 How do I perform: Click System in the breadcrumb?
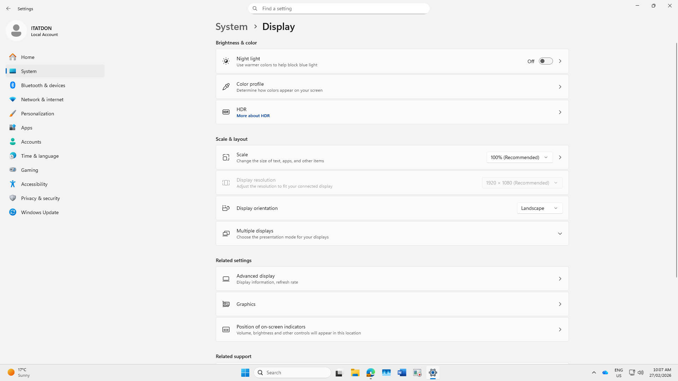click(231, 26)
